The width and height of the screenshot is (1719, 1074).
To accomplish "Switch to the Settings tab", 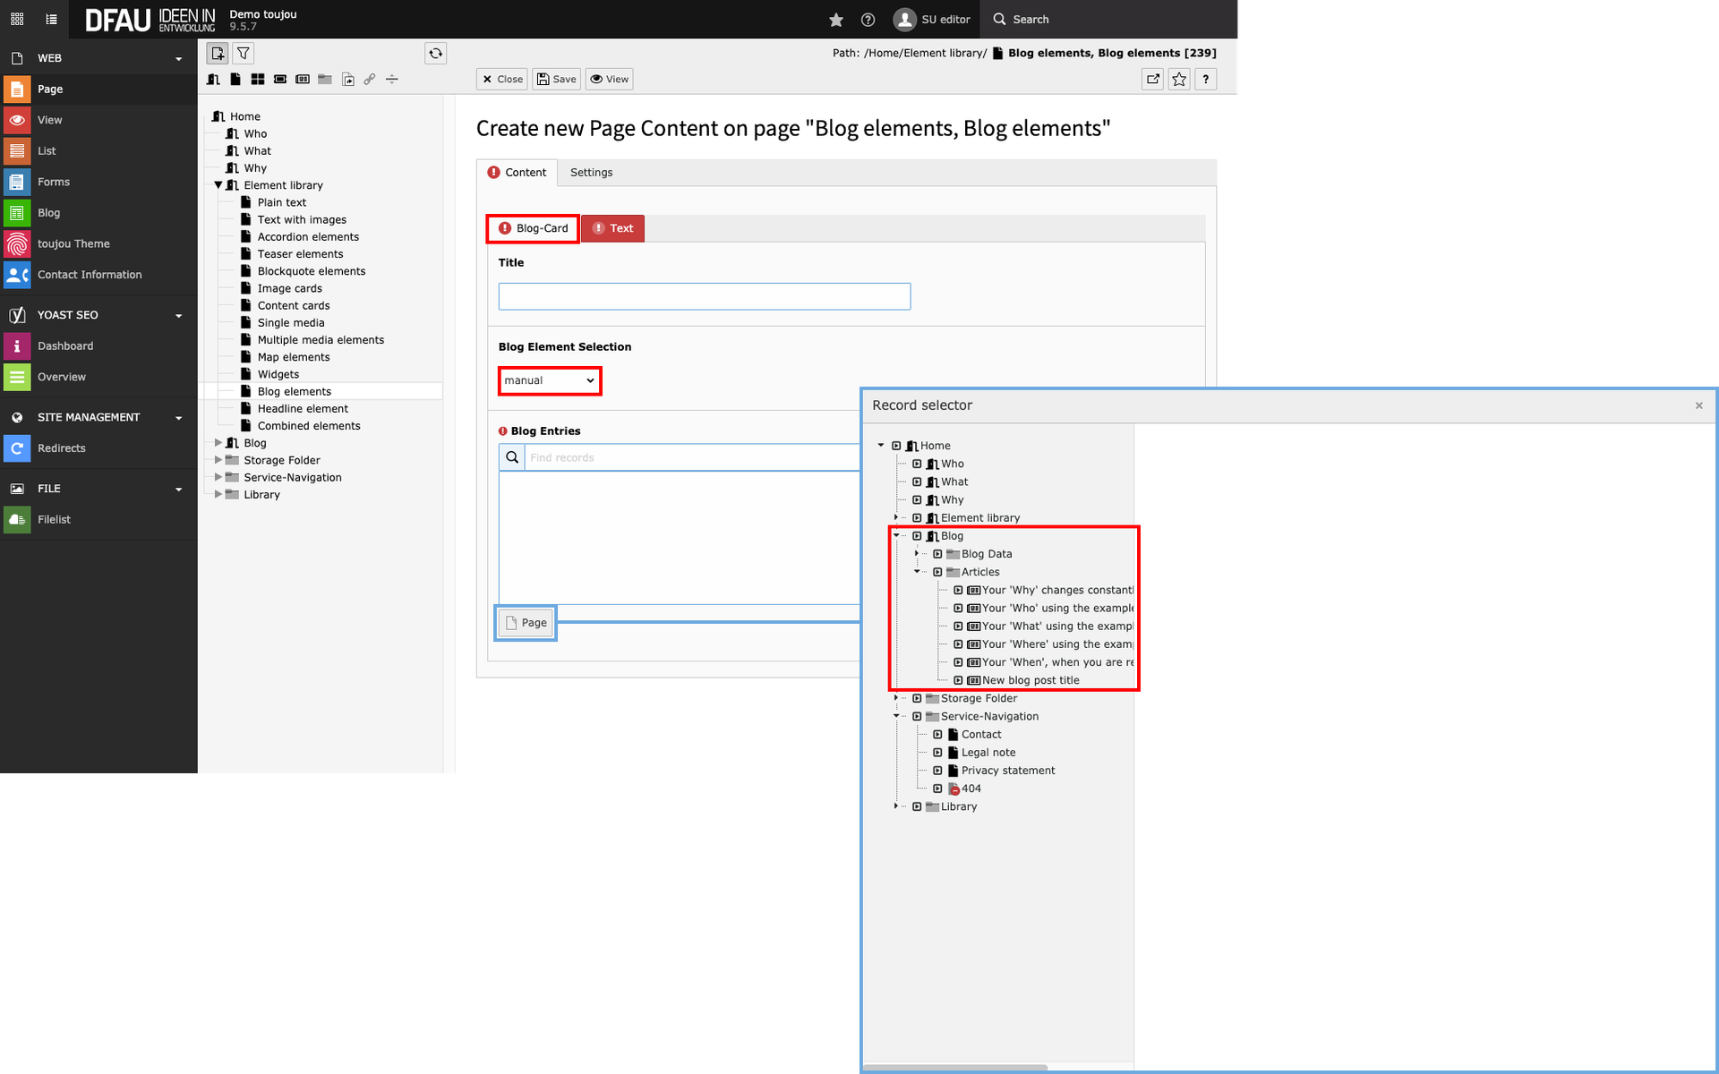I will (x=591, y=173).
